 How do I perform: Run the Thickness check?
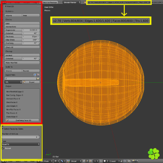[x=13, y=37]
